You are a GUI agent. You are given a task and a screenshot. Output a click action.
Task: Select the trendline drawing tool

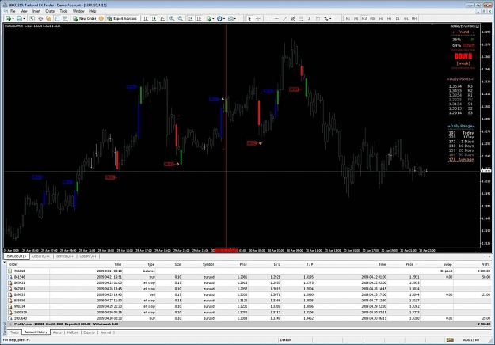click(284, 19)
